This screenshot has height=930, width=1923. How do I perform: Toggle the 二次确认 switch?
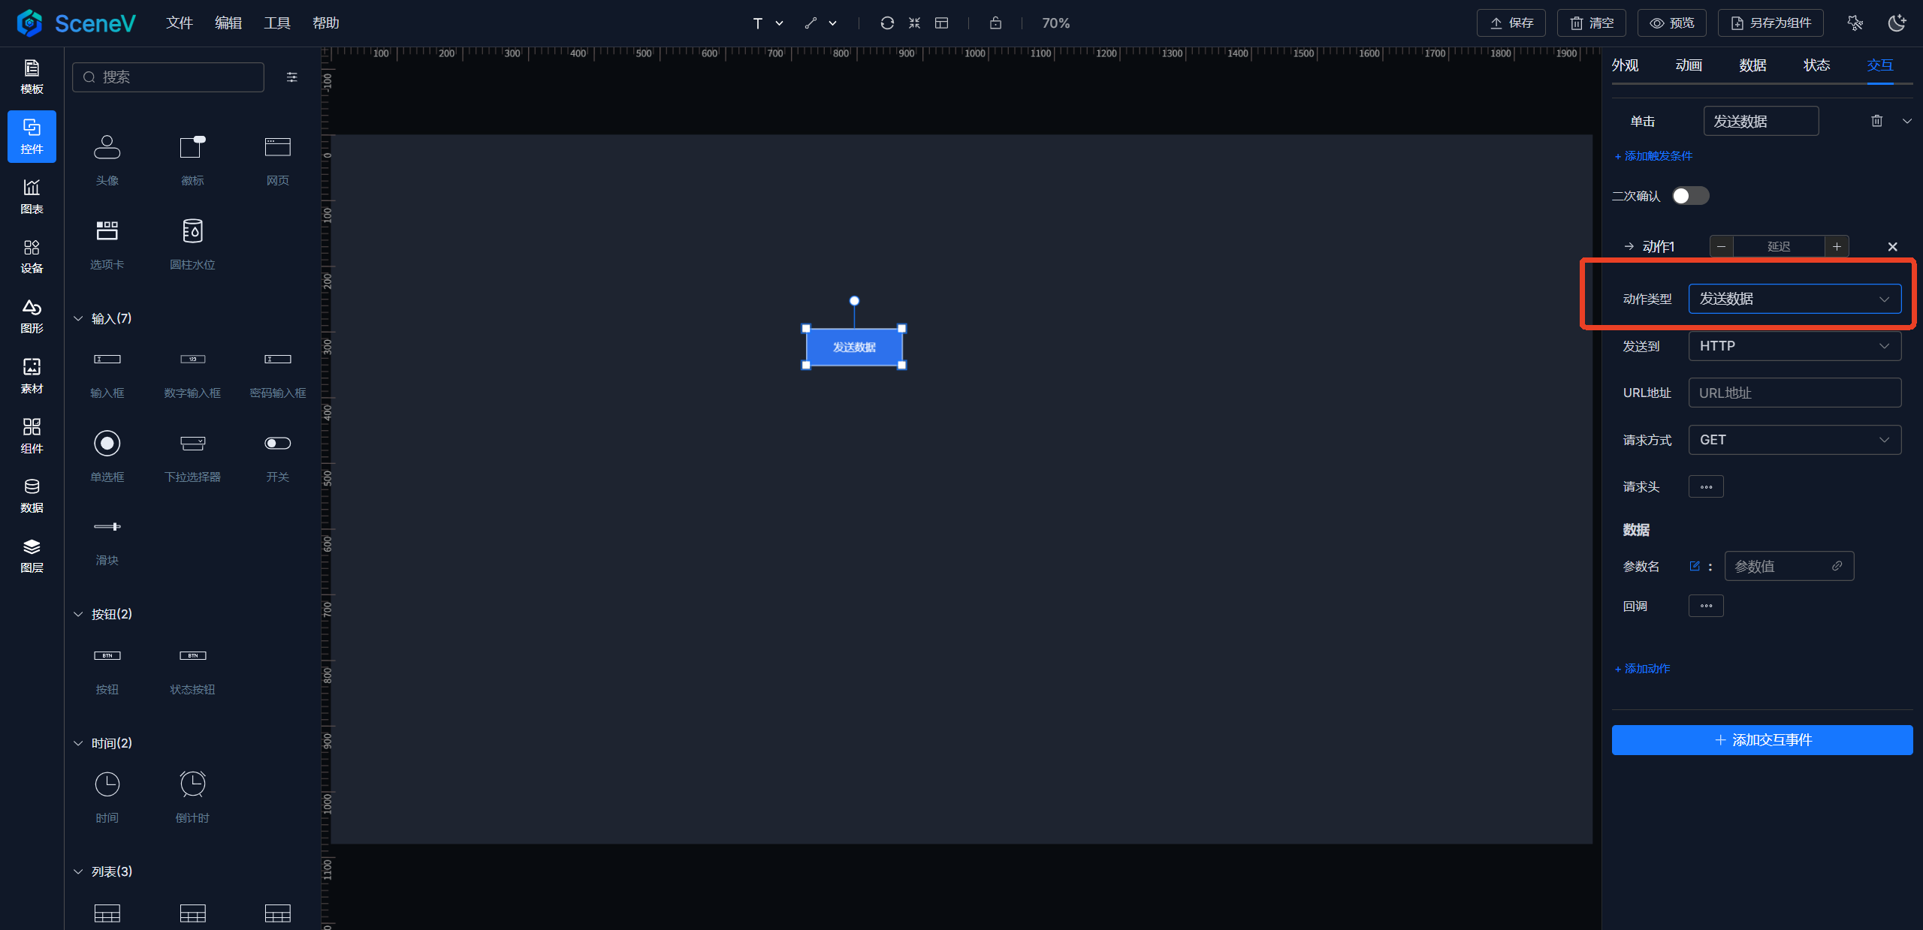pos(1690,196)
